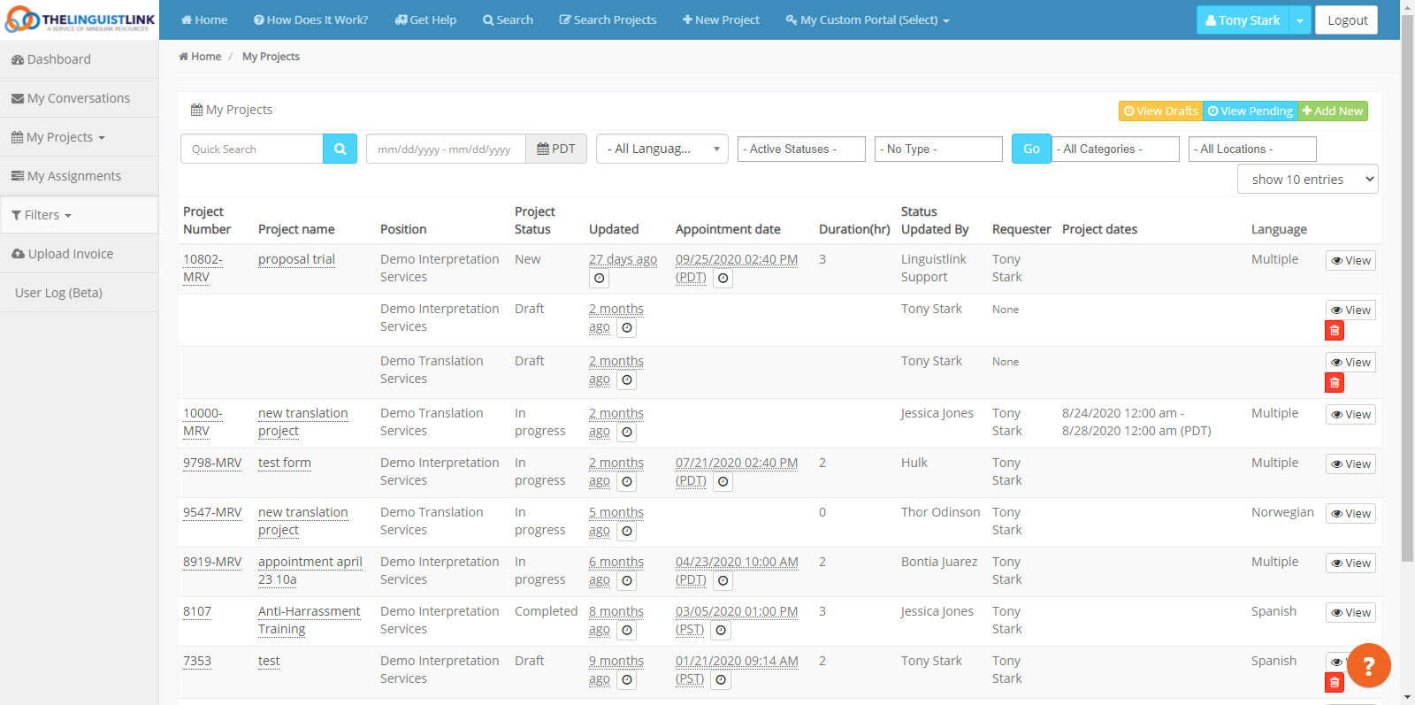Open the orange help question mark bubble
Image resolution: width=1415 pixels, height=705 pixels.
click(x=1368, y=666)
